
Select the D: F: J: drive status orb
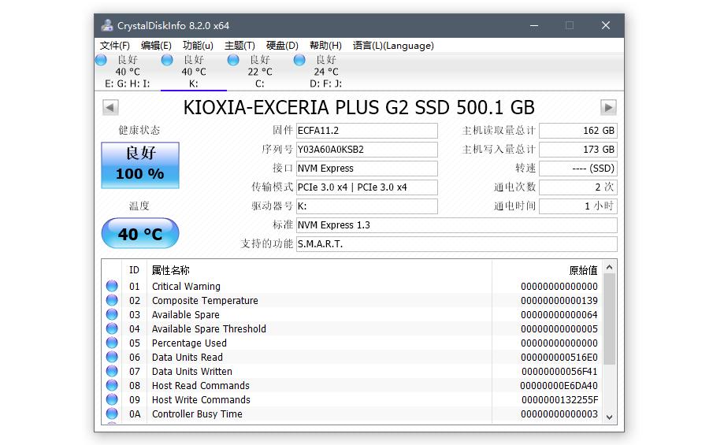coord(299,60)
